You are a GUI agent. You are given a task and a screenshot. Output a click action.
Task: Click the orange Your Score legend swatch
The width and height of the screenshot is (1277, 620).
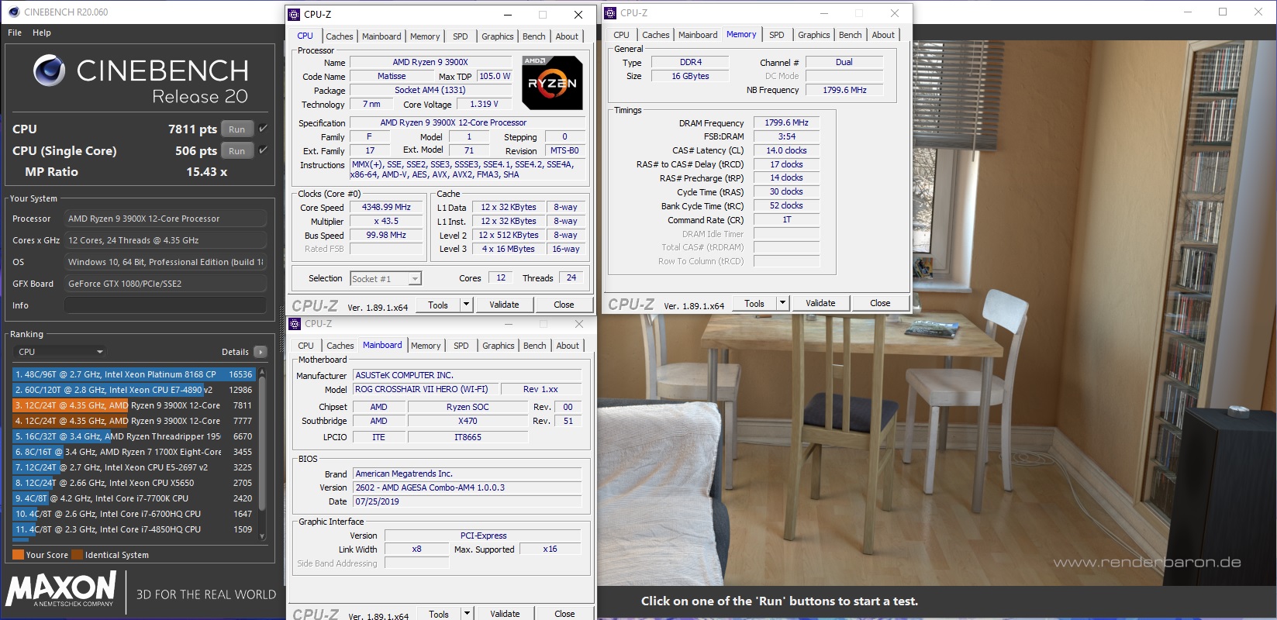(x=18, y=555)
